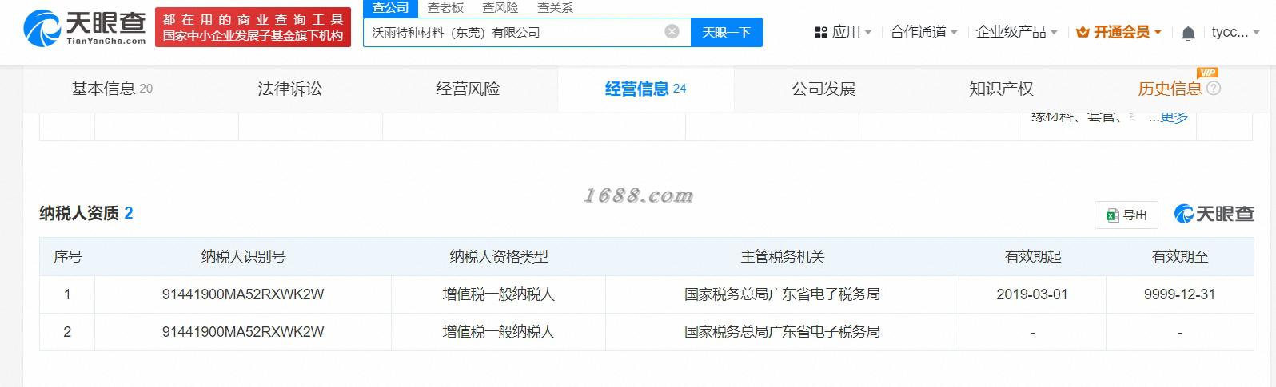Open the 历史信息 tab
1276x387 pixels.
(x=1170, y=89)
